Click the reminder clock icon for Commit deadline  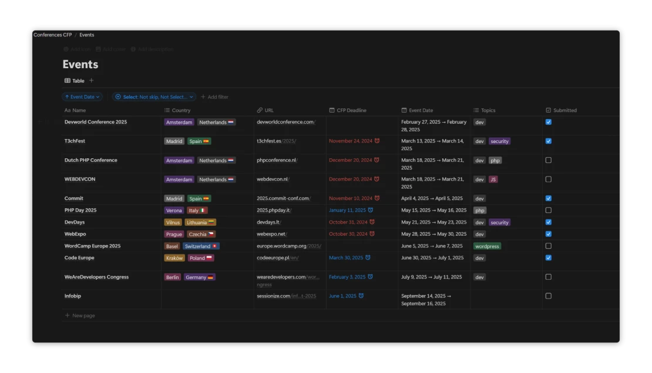point(377,198)
